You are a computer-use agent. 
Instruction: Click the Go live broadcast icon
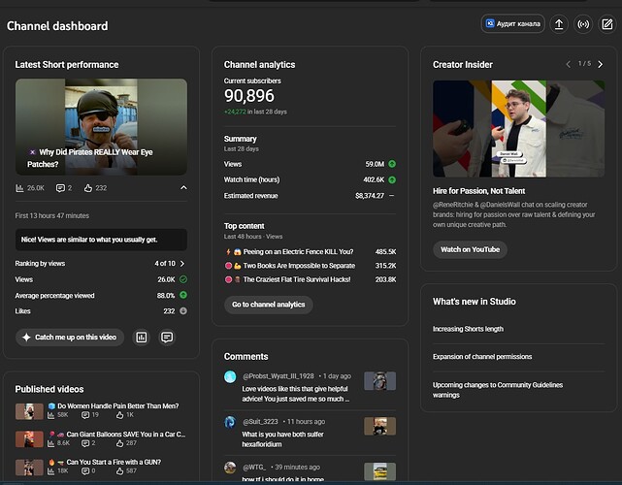point(583,24)
